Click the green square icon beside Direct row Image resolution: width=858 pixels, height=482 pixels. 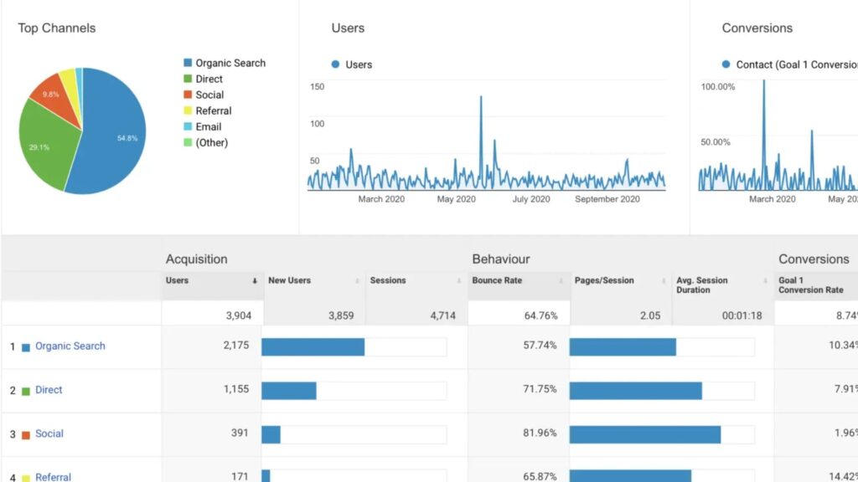pyautogui.click(x=26, y=390)
